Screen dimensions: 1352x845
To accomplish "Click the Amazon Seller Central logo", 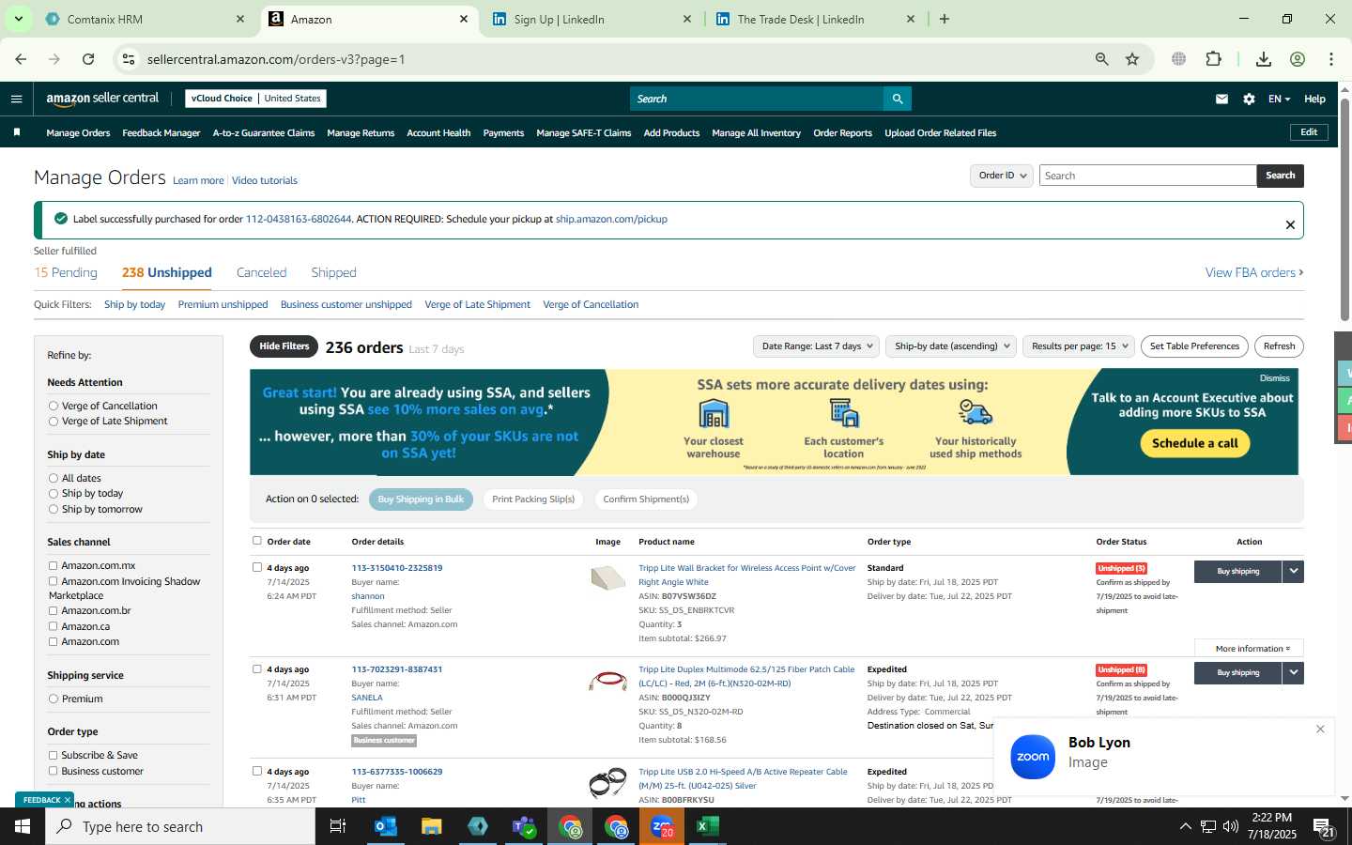I will (x=102, y=99).
